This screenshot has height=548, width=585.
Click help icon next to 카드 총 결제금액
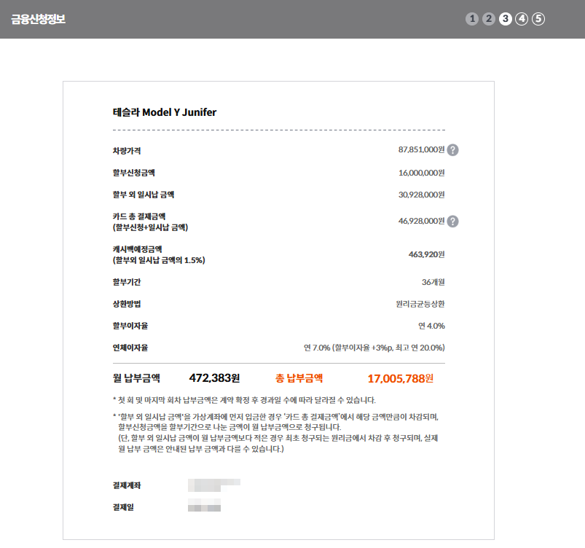(x=452, y=222)
